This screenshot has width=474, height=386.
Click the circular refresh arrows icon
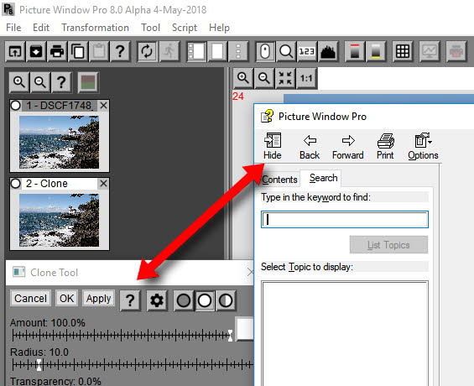tap(147, 51)
